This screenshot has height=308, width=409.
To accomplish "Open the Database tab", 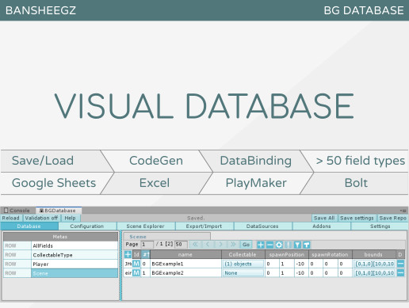I will 29,226.
